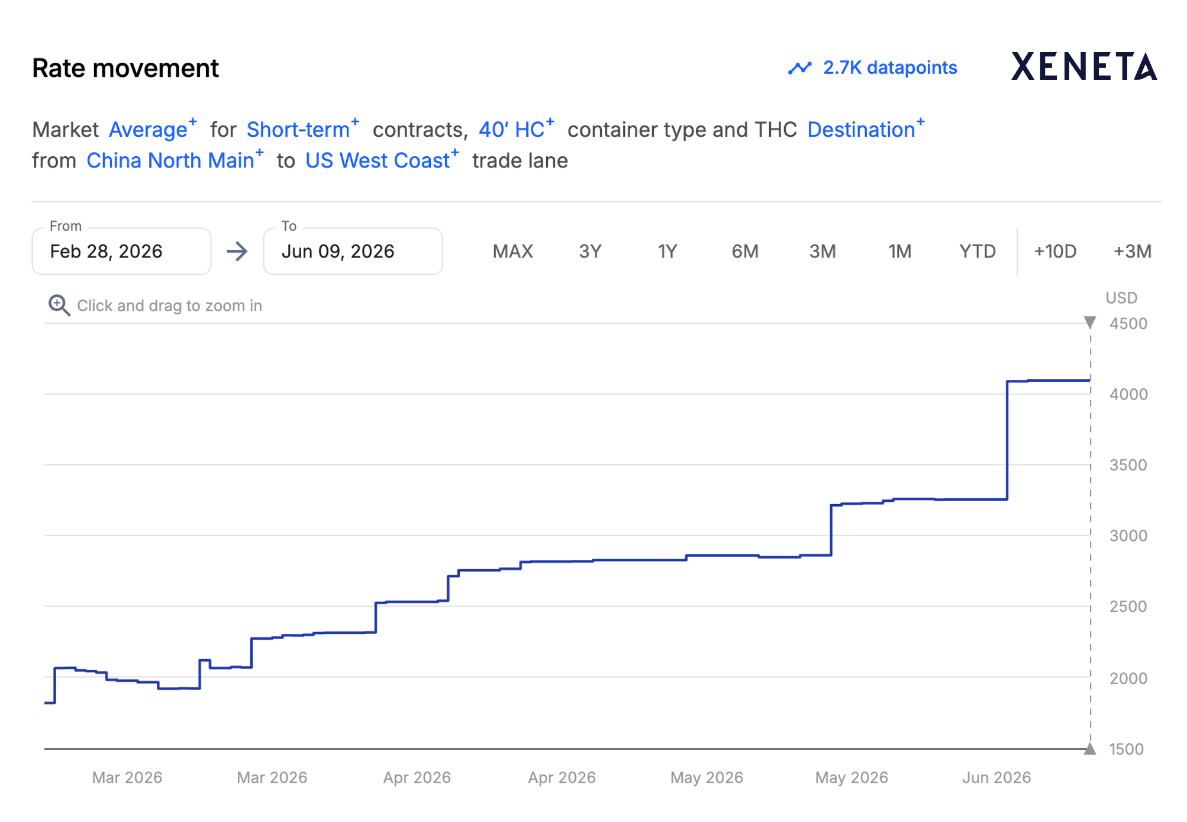The width and height of the screenshot is (1187, 822).
Task: Click the Rate movement heading
Action: (125, 67)
